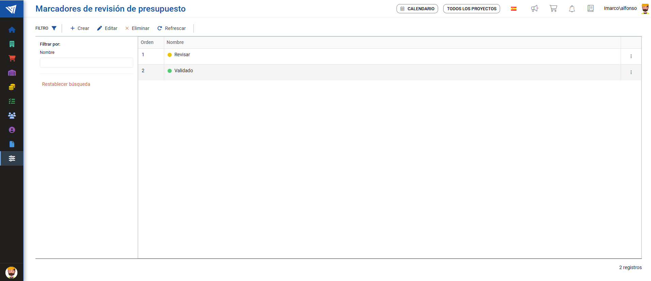Go to the home dashboard icon

coord(12,30)
